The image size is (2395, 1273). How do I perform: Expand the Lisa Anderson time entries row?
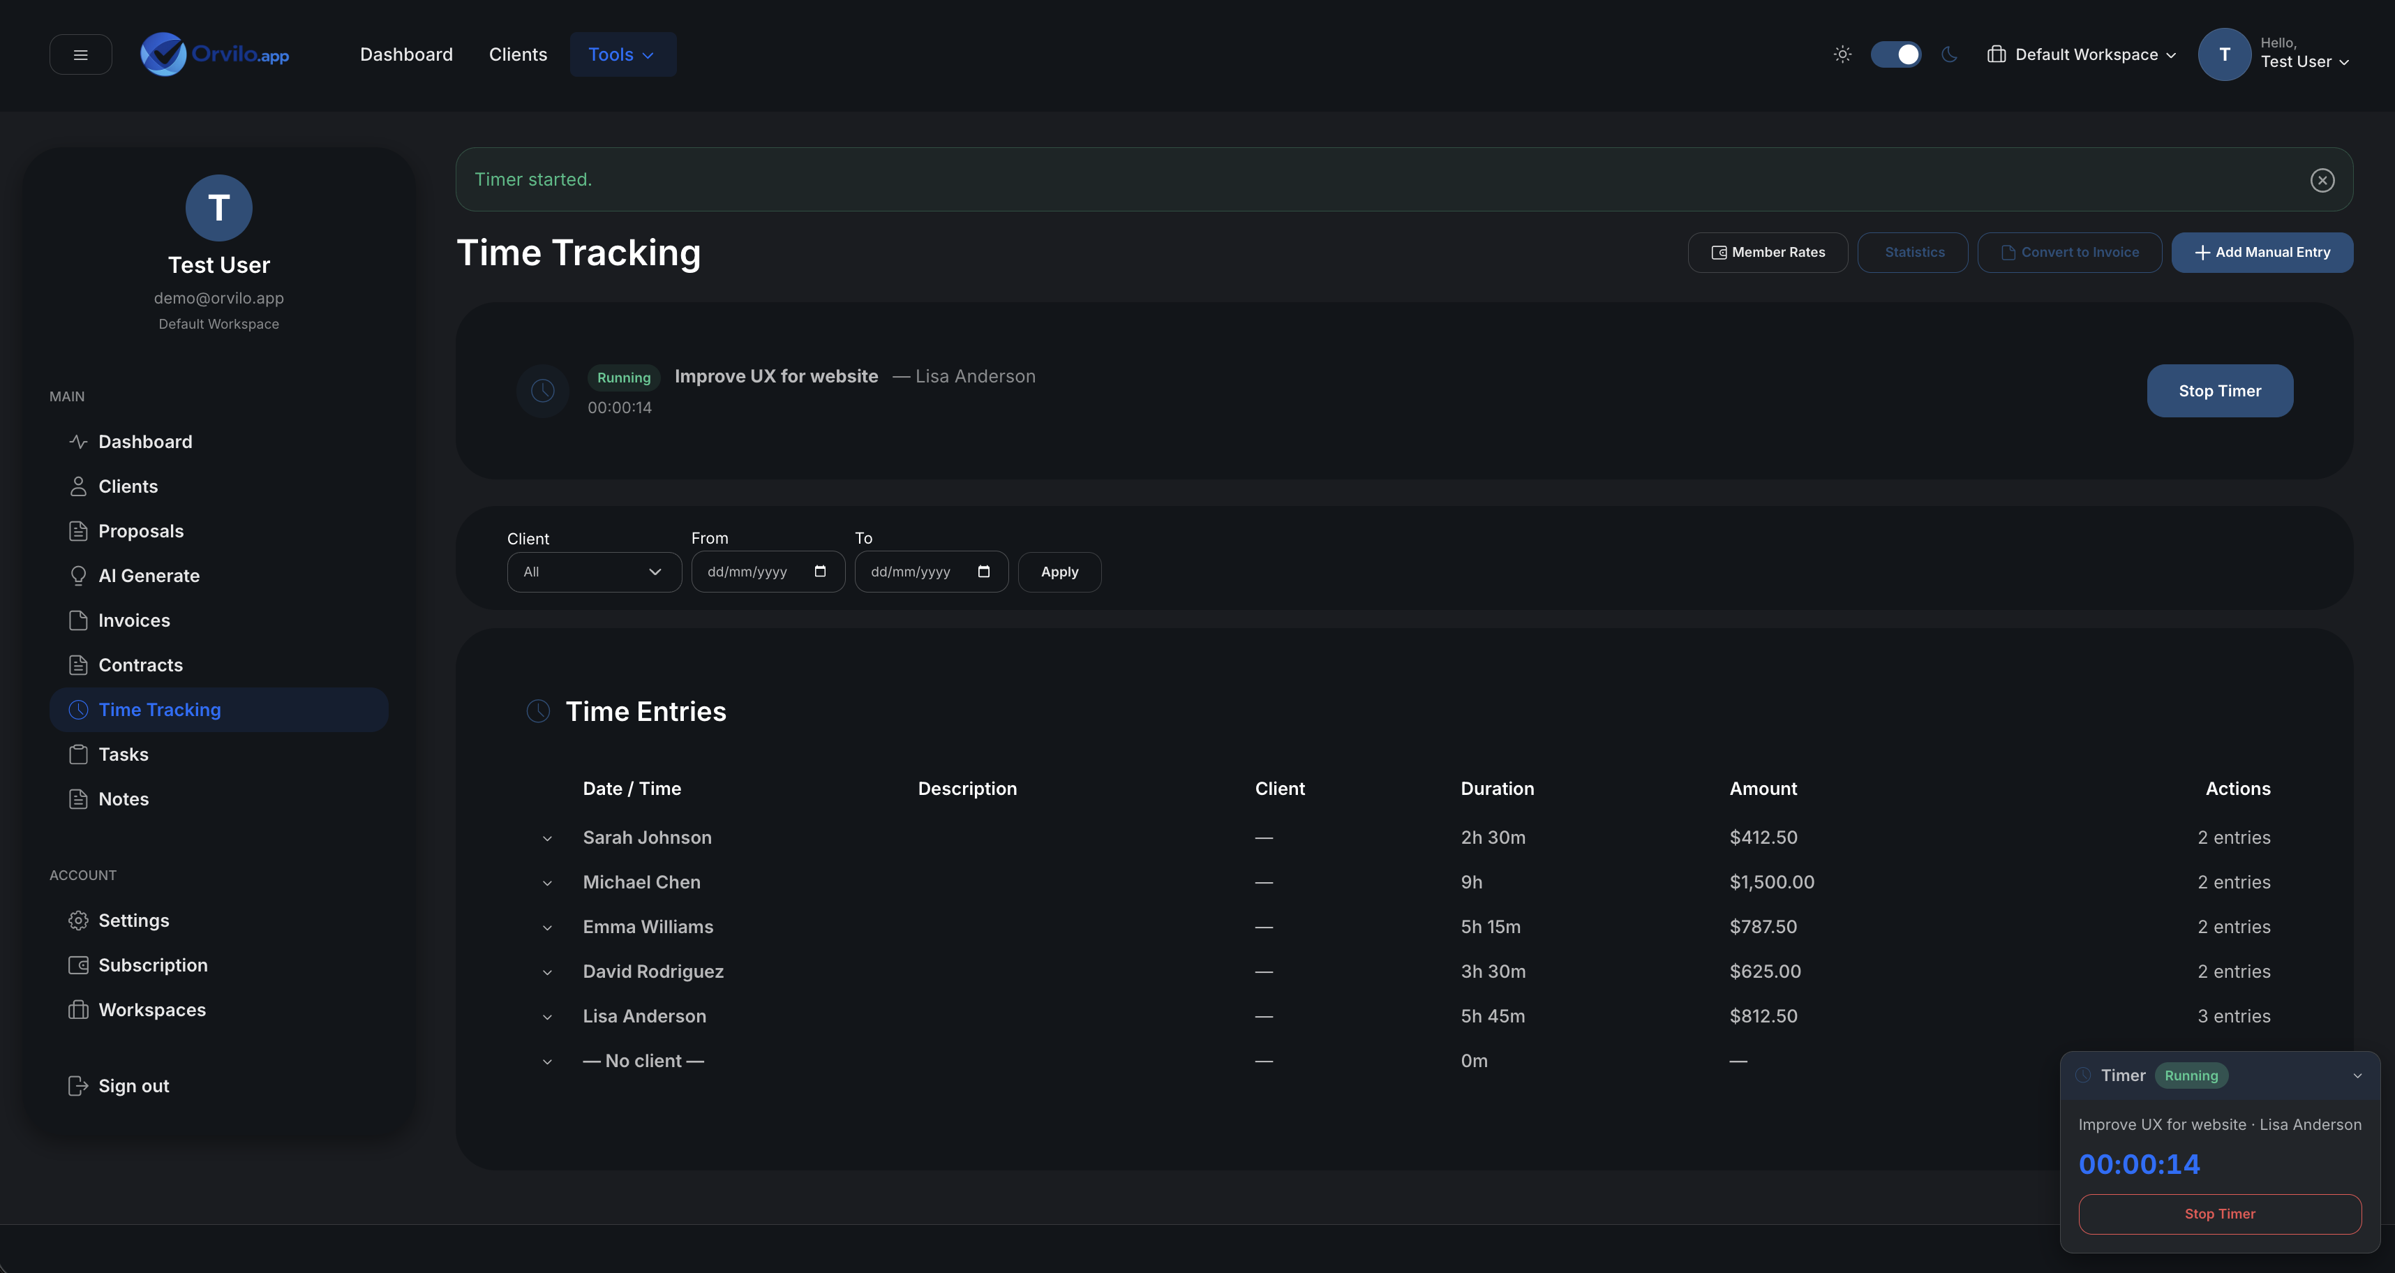coord(546,1016)
